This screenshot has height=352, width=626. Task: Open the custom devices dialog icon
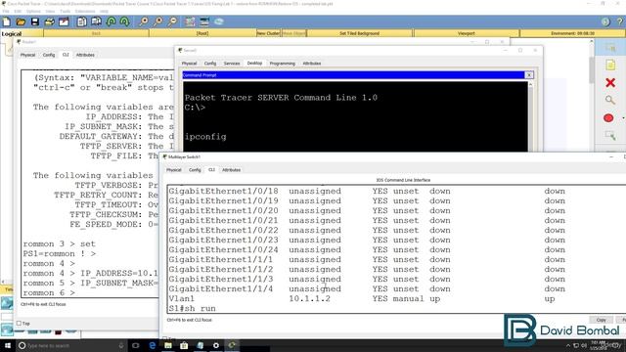(x=204, y=22)
